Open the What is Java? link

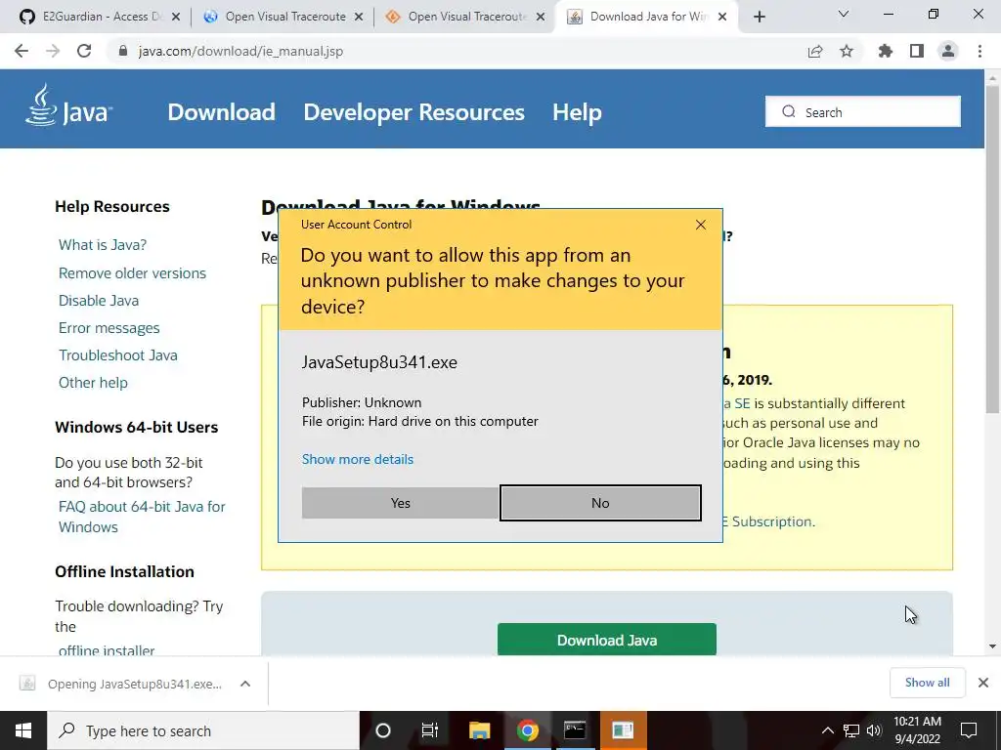[103, 245]
